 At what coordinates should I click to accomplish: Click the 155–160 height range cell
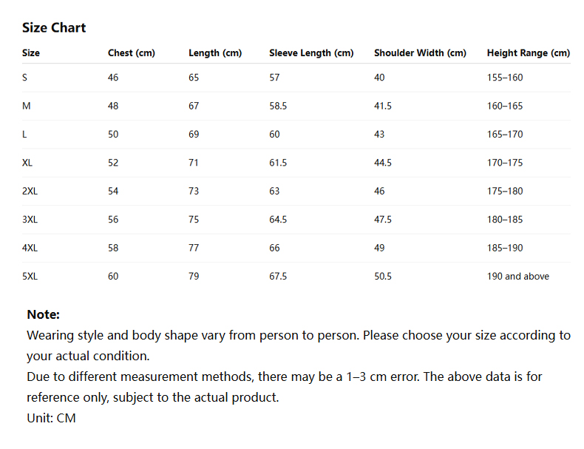coord(505,78)
